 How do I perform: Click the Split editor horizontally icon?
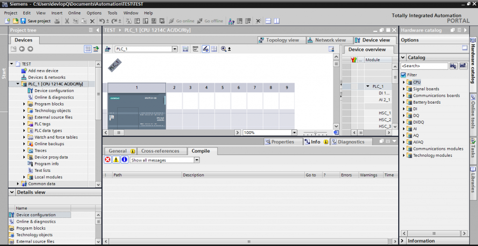tap(268, 21)
